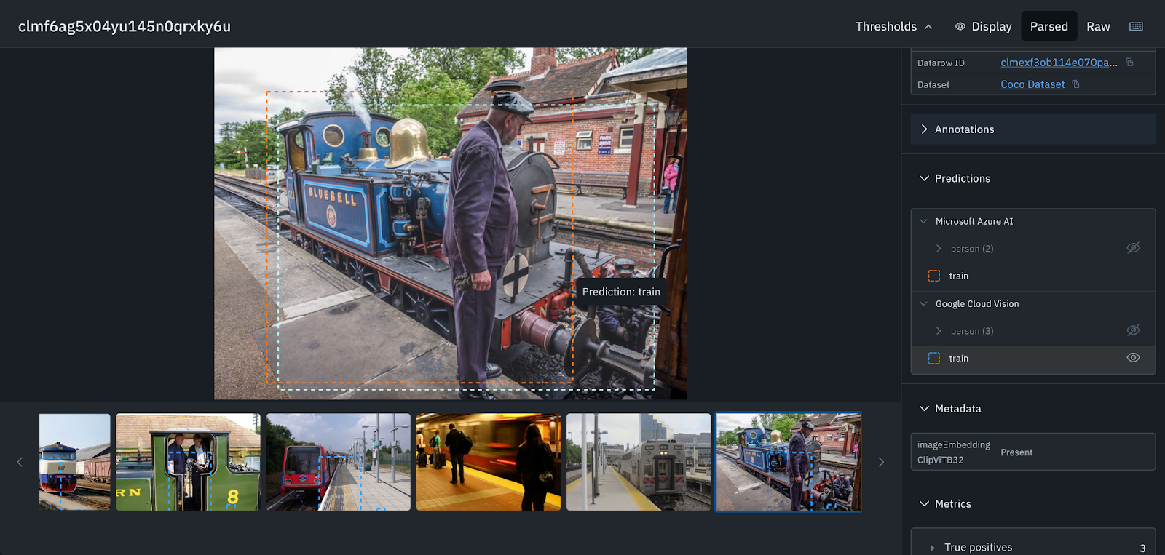Open the Datarow ID link

coord(1059,63)
